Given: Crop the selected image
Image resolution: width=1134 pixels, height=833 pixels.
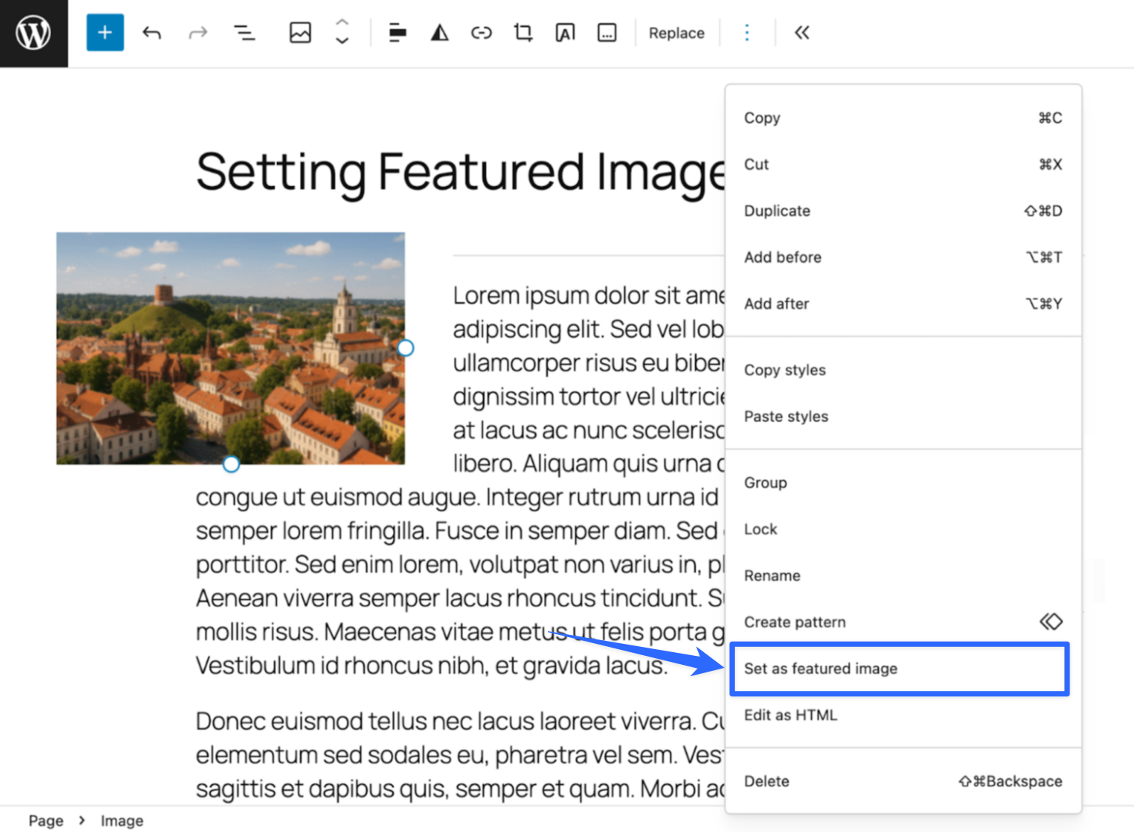Looking at the screenshot, I should pos(523,33).
